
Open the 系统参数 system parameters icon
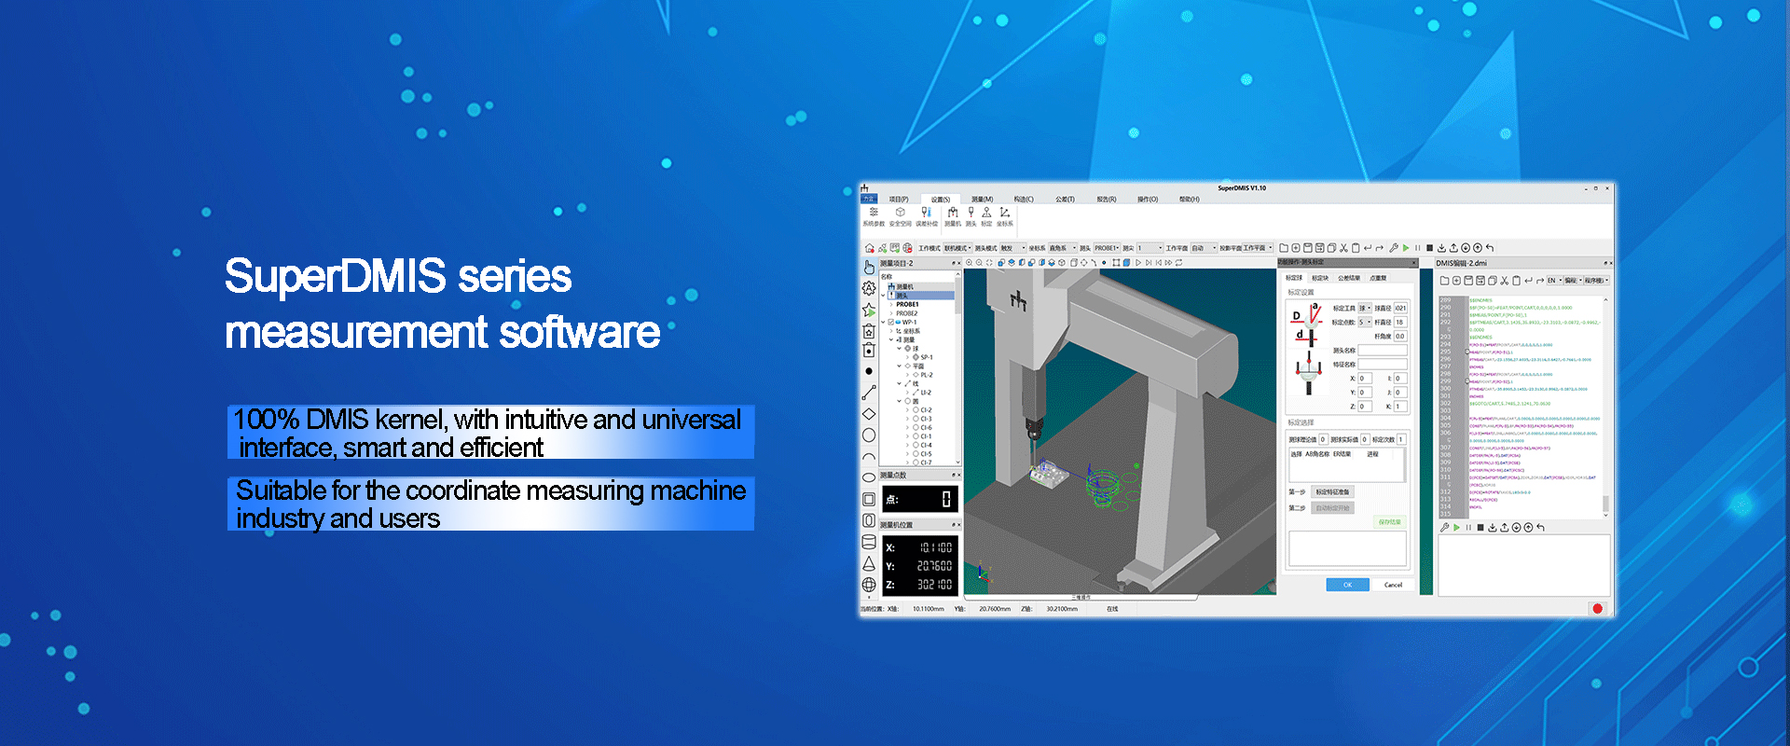point(874,215)
